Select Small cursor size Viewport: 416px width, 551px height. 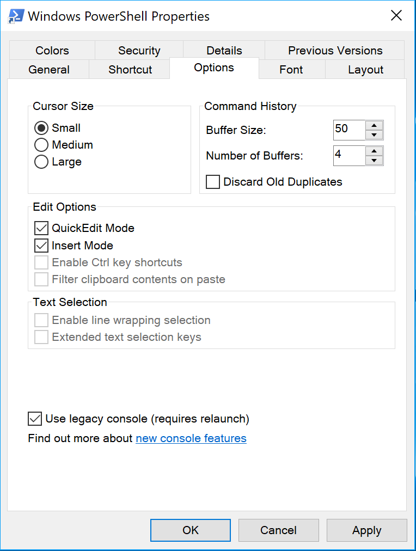point(41,128)
